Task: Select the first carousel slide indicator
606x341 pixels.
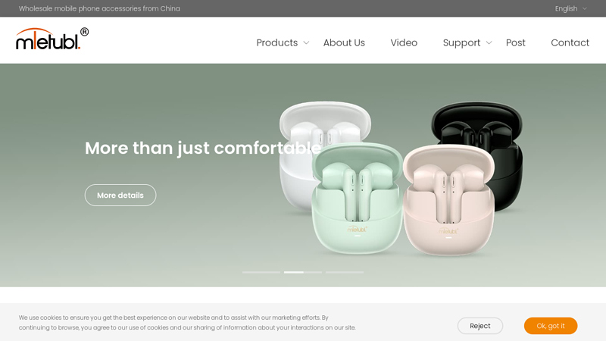Action: pos(261,273)
